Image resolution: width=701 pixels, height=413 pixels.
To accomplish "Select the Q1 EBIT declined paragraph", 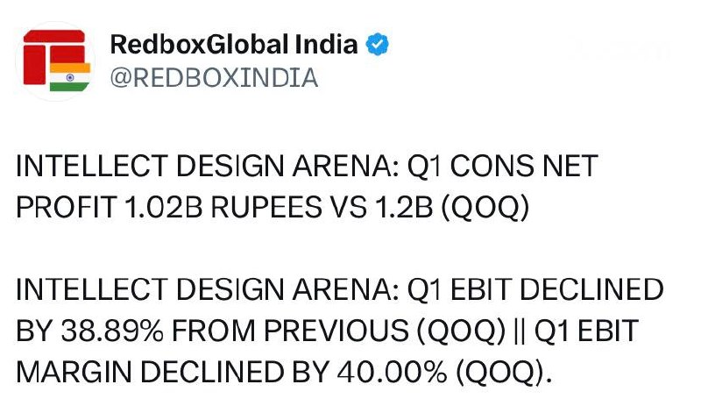I will (x=340, y=331).
